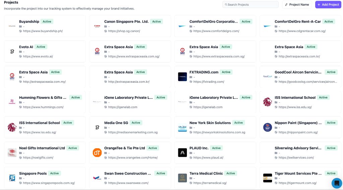Open the Singapore Pools project title
Viewport: 343px width, 190px height.
[33, 173]
